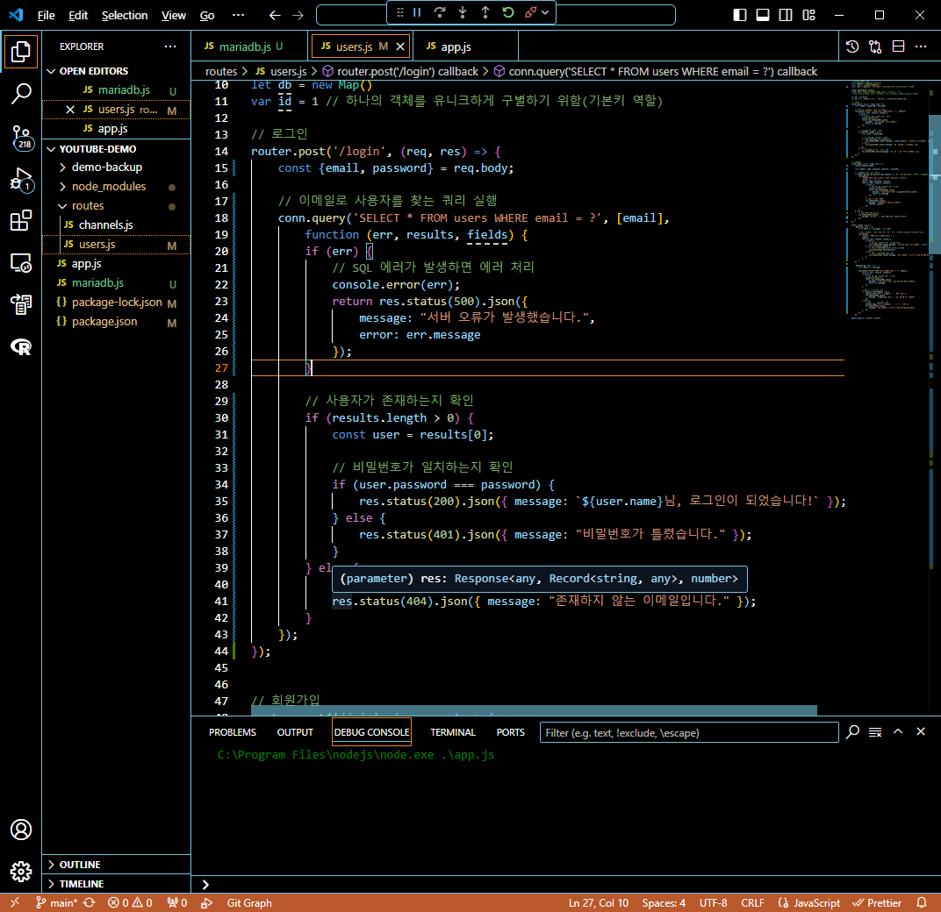Close users.js in Open Editors list
The image size is (941, 912).
coord(69,109)
